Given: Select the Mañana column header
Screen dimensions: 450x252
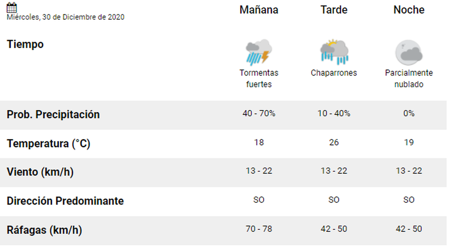Looking at the screenshot, I should point(259,10).
